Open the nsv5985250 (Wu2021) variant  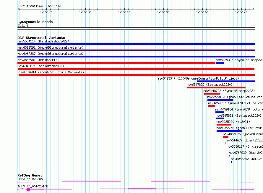[233, 122]
